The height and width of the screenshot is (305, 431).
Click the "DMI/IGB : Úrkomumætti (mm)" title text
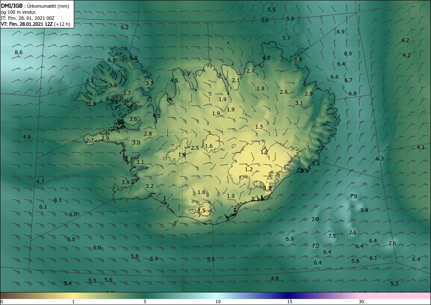(35, 6)
